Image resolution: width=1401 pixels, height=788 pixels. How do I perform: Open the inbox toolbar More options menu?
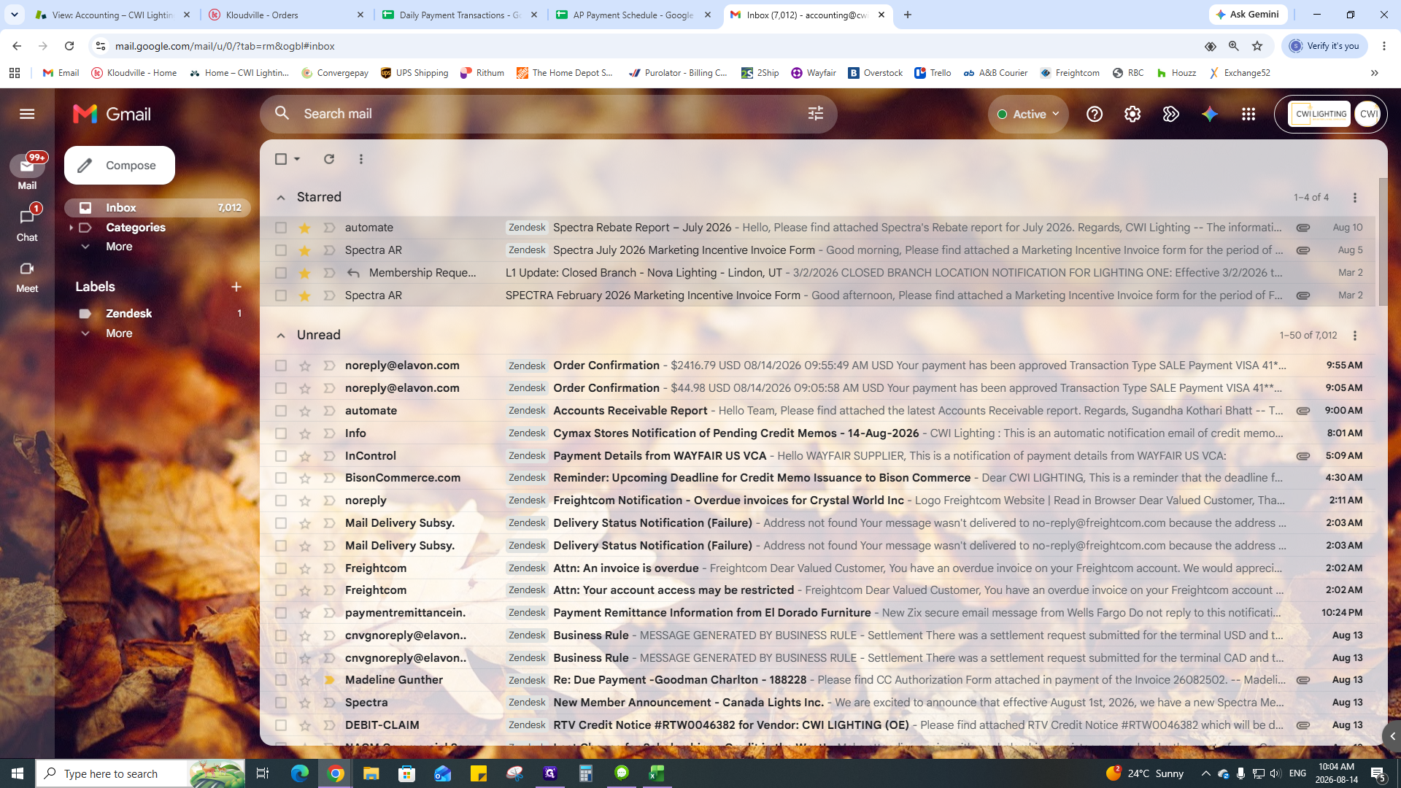click(x=361, y=159)
